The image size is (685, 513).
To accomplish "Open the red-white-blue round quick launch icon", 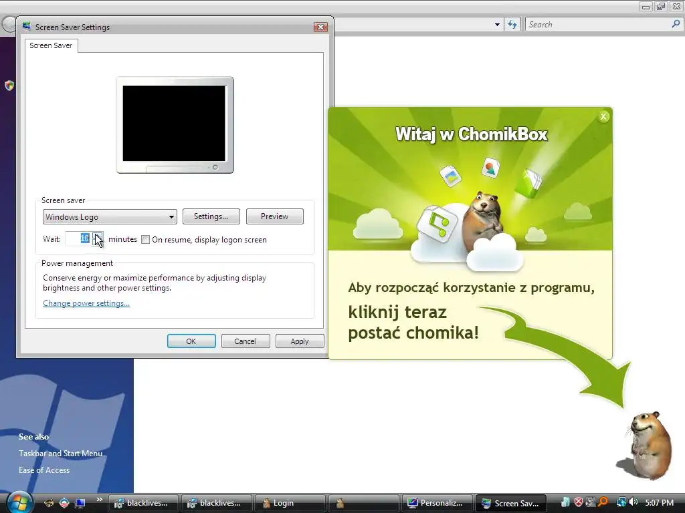I will click(64, 503).
